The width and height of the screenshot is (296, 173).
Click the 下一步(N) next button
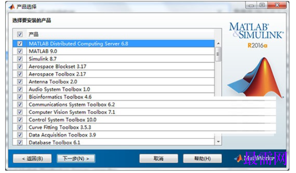[x=76, y=158]
